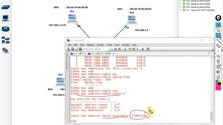Click the Connect icon in SecureCRT toolbar
This screenshot has height=125, width=223.
[x=69, y=49]
